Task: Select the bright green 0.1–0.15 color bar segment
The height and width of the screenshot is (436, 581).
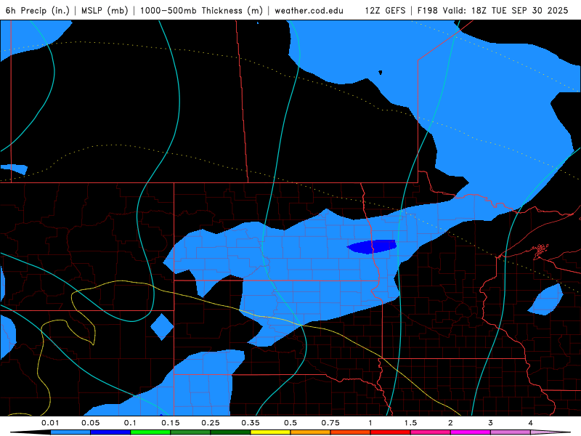Action: pyautogui.click(x=150, y=432)
